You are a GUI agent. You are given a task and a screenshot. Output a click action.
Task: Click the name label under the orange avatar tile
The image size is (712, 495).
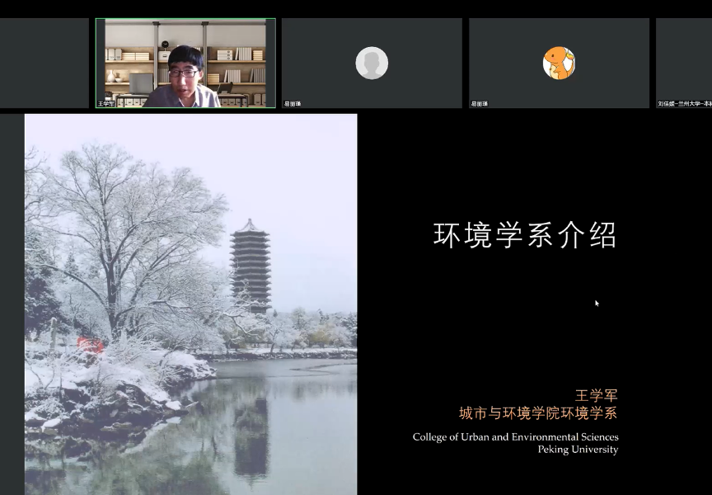click(480, 104)
